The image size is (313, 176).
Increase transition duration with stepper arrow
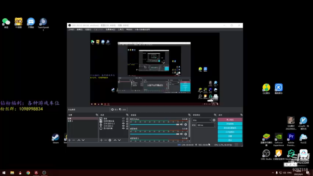[x=214, y=124]
